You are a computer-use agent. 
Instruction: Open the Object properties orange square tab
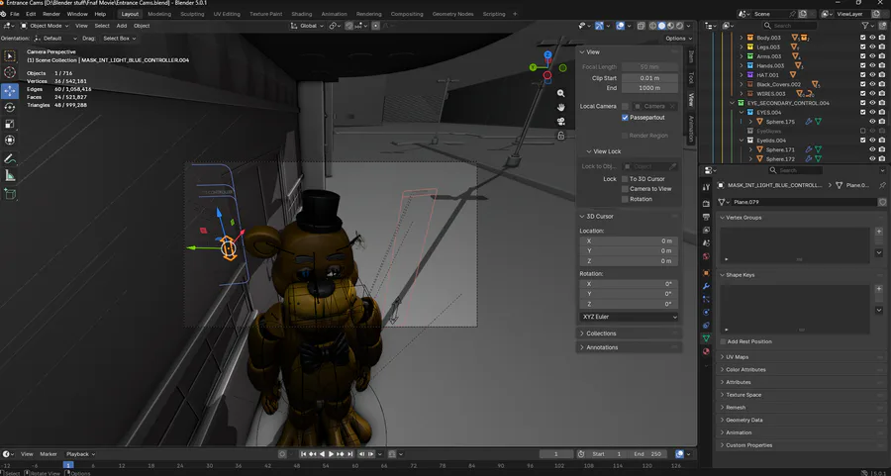point(706,273)
